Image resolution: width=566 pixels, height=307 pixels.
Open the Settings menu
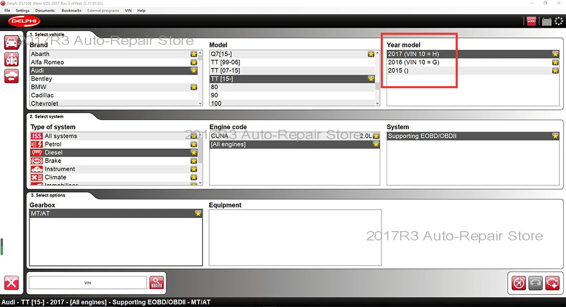pyautogui.click(x=23, y=10)
